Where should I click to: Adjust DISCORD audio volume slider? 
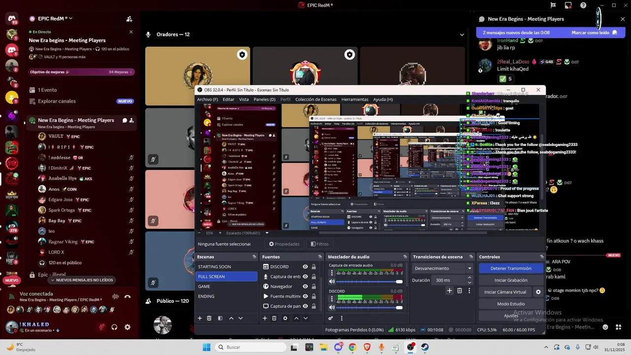pos(370,308)
